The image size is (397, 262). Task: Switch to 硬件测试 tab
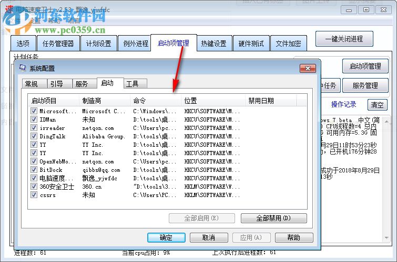pos(251,43)
